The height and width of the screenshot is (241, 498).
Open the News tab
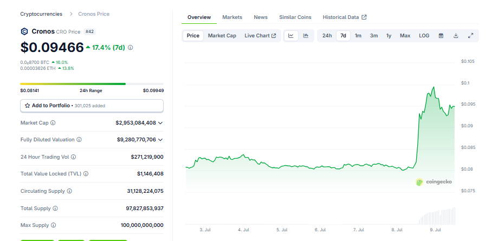(x=261, y=17)
